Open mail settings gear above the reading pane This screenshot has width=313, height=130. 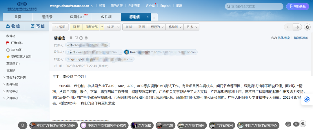[x=307, y=27]
